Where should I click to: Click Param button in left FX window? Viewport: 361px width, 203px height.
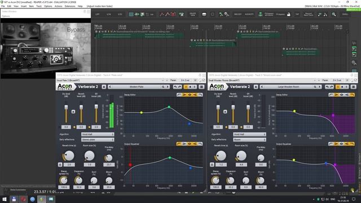(x=173, y=80)
